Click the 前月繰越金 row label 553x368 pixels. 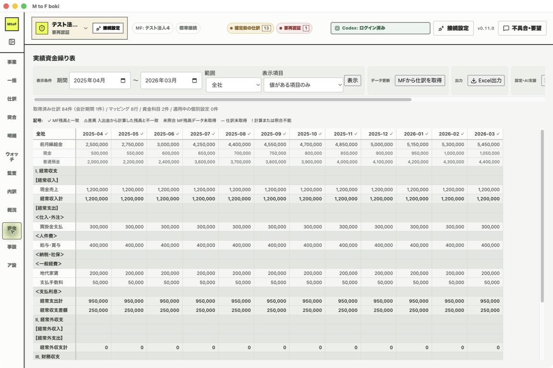click(x=51, y=144)
